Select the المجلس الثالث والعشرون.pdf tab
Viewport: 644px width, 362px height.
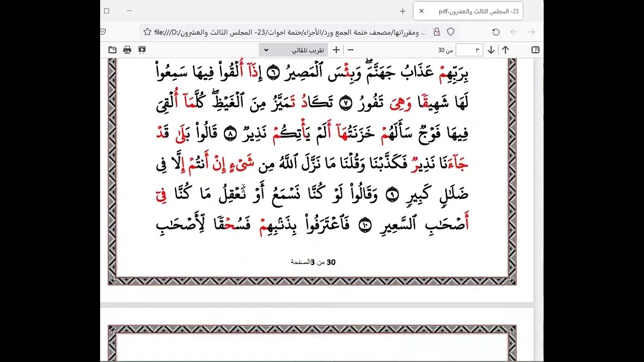click(468, 11)
